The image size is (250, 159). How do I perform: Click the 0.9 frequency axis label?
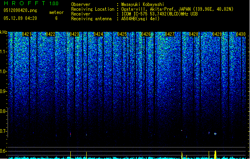pyautogui.click(x=3, y=91)
